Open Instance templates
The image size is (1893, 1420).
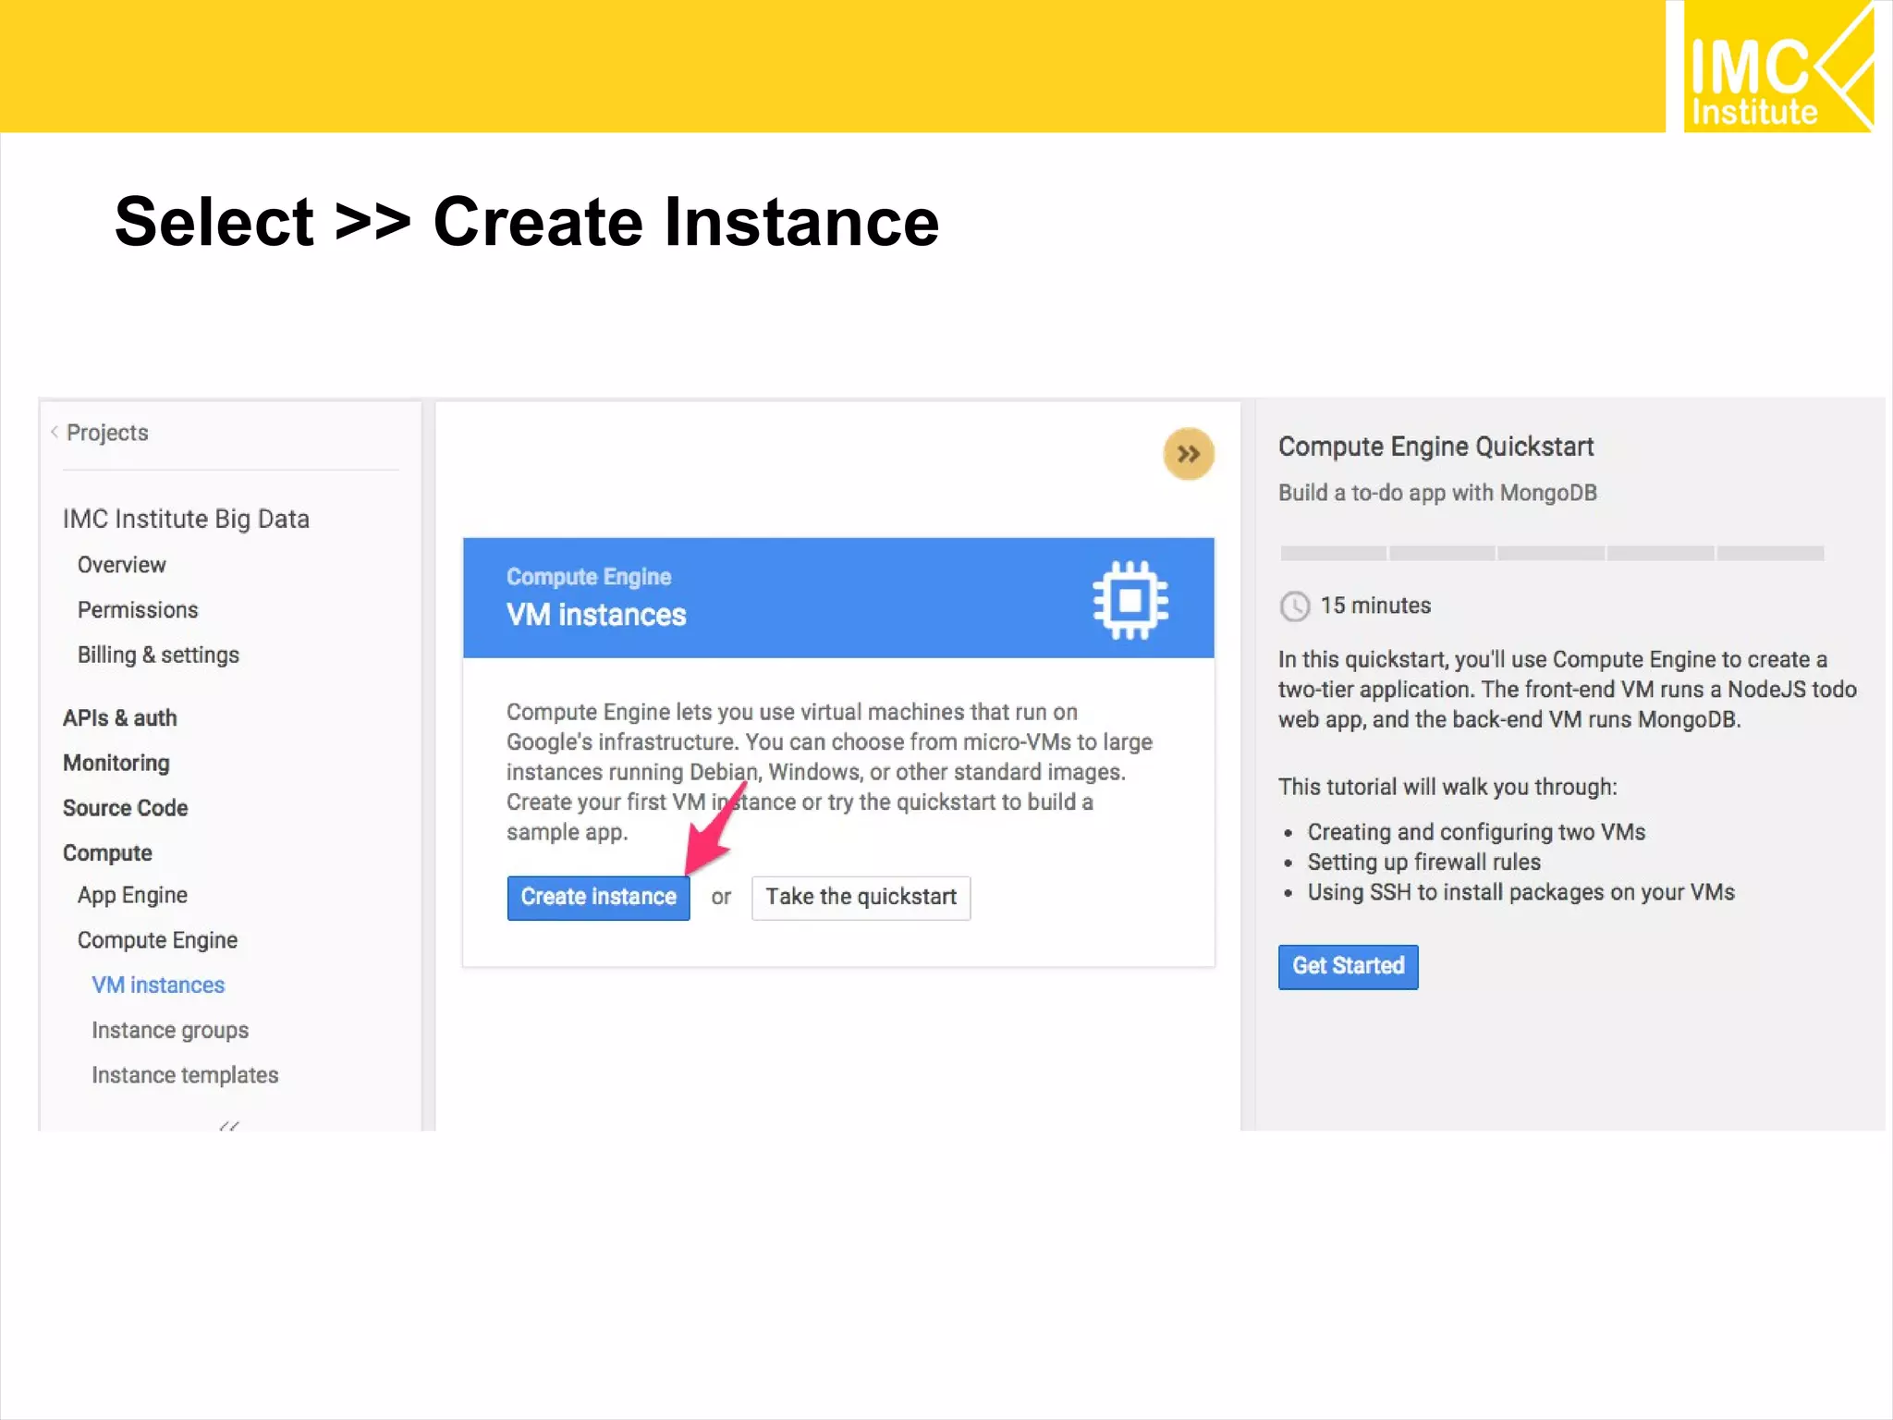pos(185,1075)
